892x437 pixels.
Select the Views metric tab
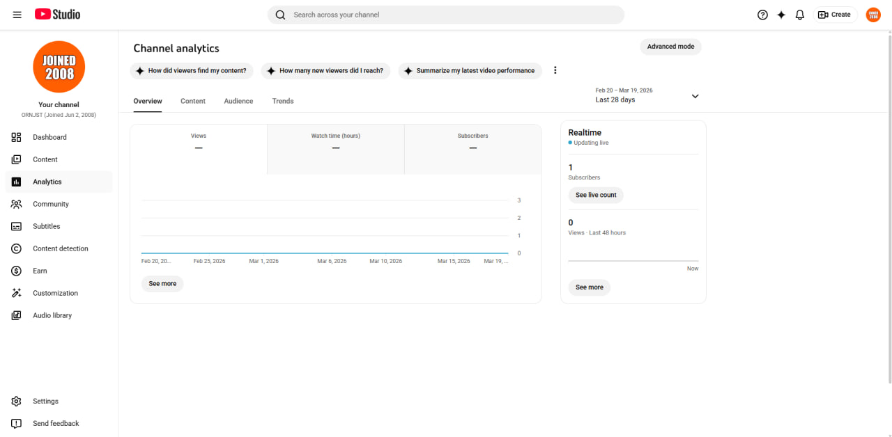199,149
